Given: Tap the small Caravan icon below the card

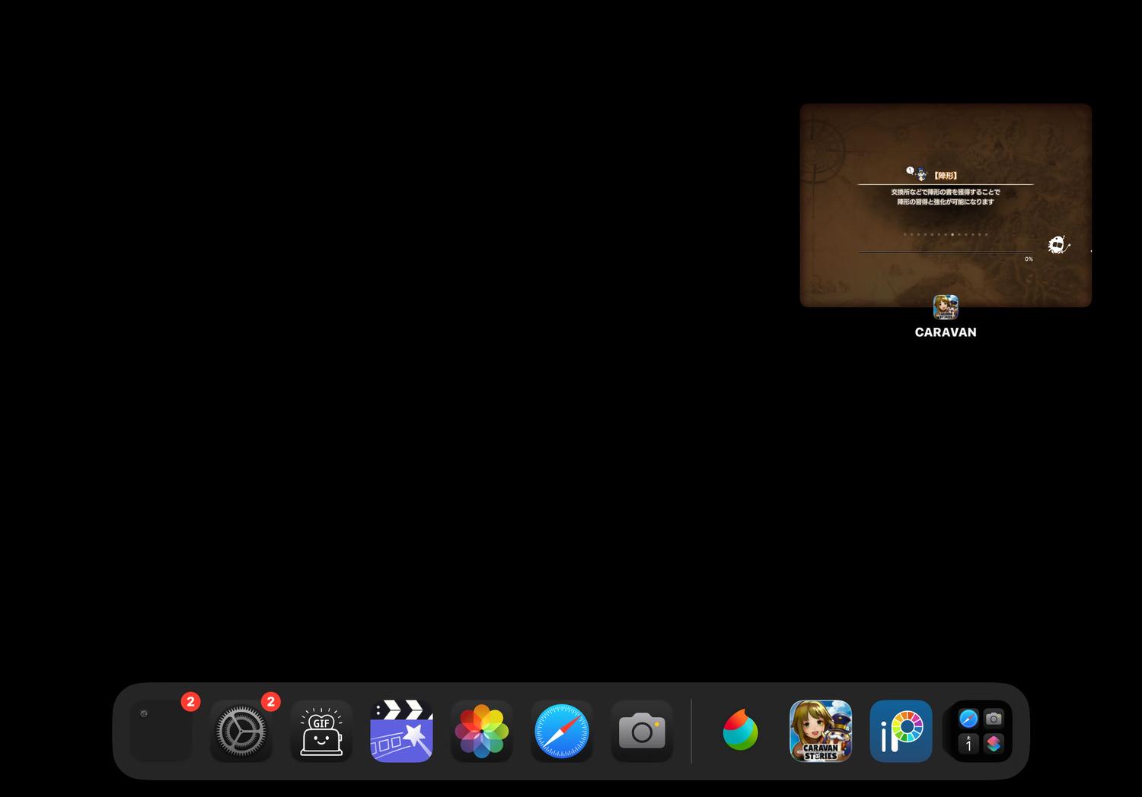Looking at the screenshot, I should [x=946, y=307].
